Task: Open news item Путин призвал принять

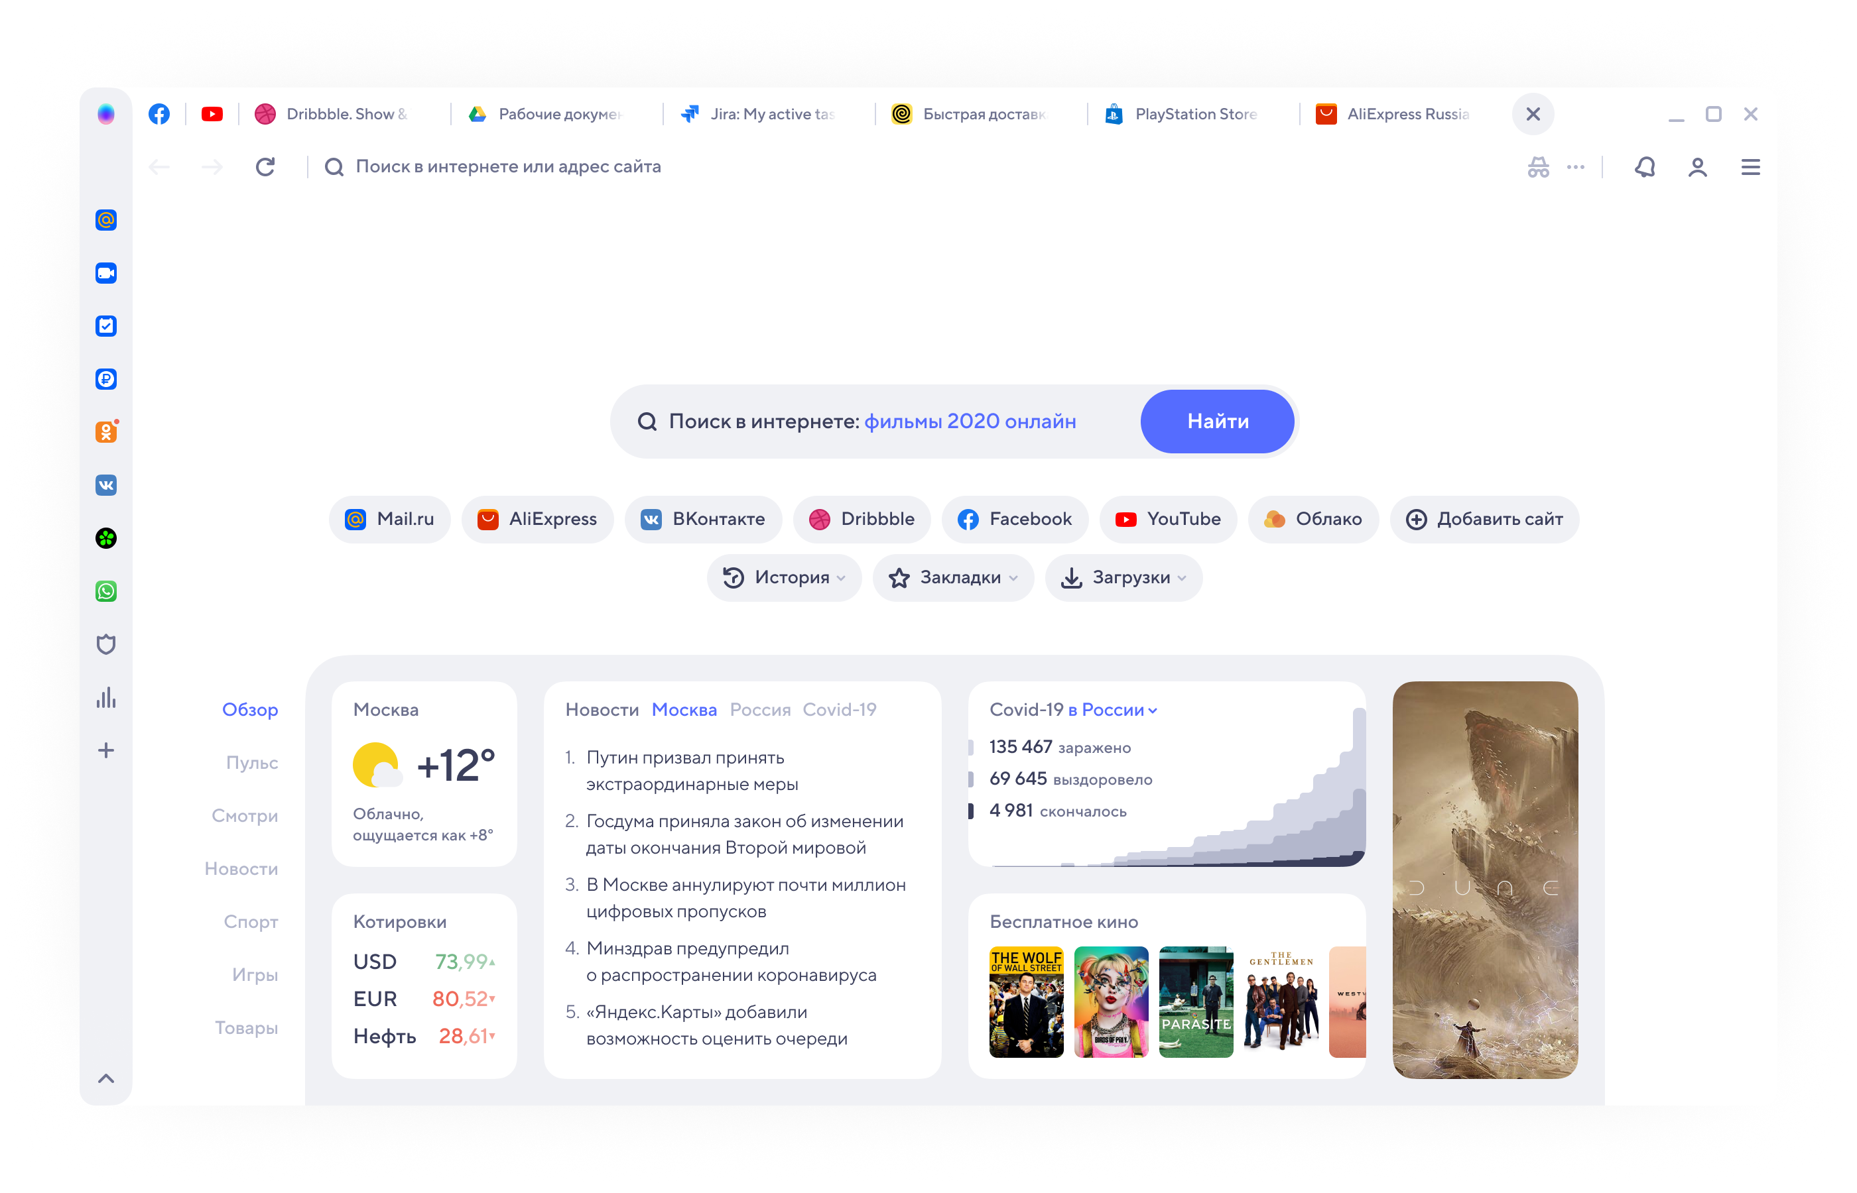Action: pos(692,771)
